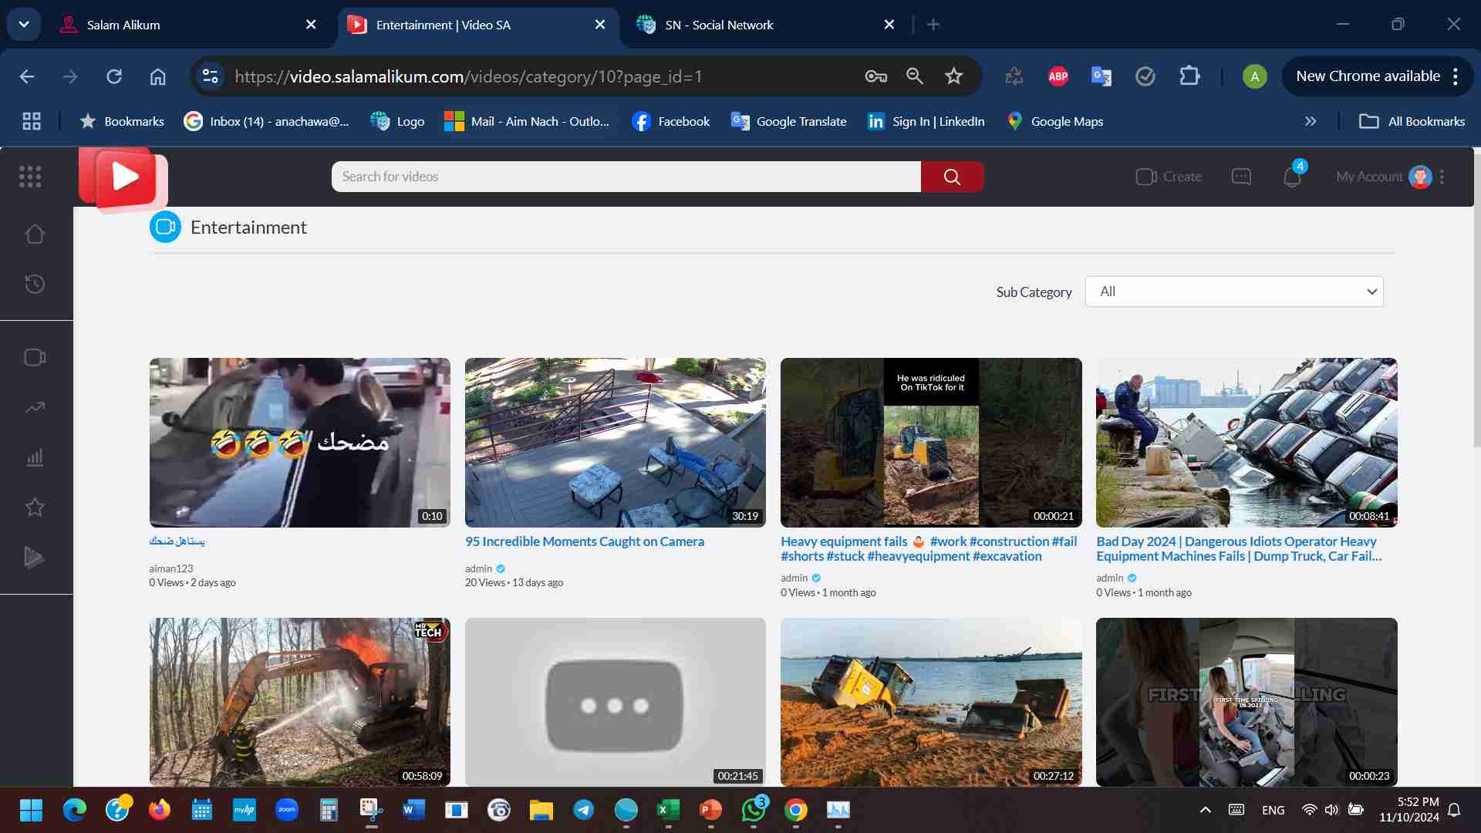Screen dimensions: 1481x833
Task: Switch to the Salam Alikum tab
Action: coord(189,25)
